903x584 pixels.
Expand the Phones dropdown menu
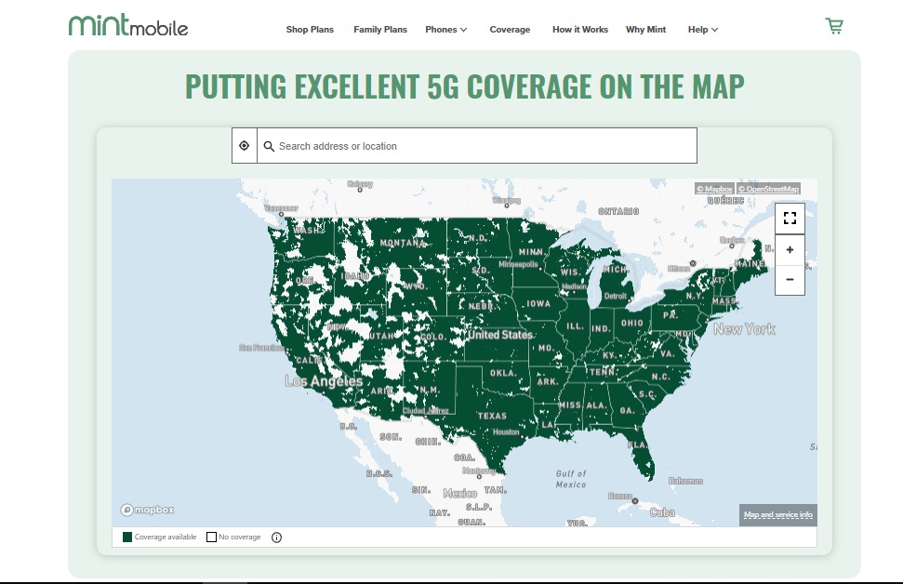pos(446,30)
